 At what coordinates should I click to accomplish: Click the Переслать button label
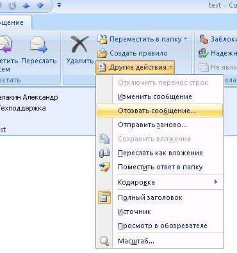point(39,61)
